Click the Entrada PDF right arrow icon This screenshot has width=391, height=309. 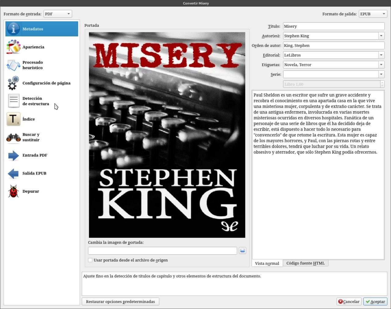click(13, 155)
